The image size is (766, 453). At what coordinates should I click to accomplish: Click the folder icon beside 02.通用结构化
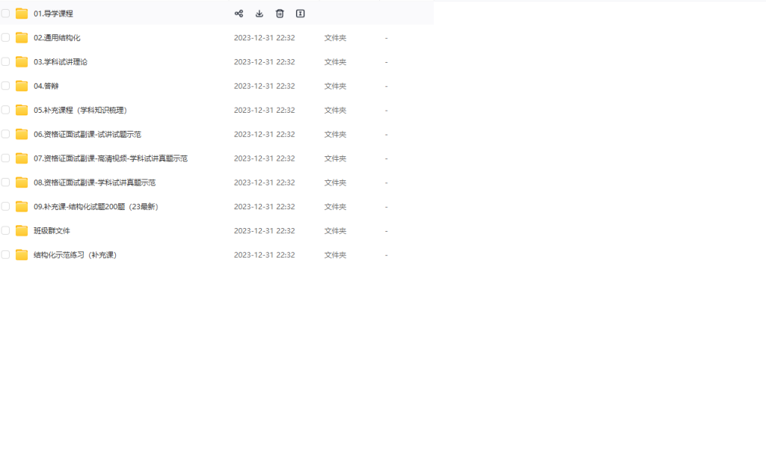click(22, 37)
